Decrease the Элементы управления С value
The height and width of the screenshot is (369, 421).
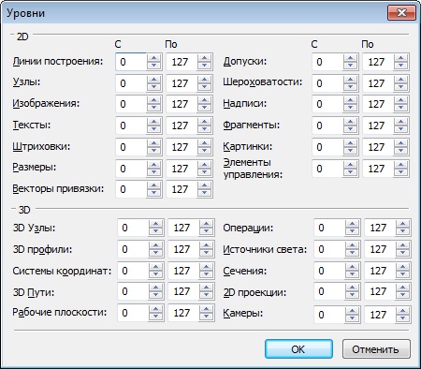(350, 172)
